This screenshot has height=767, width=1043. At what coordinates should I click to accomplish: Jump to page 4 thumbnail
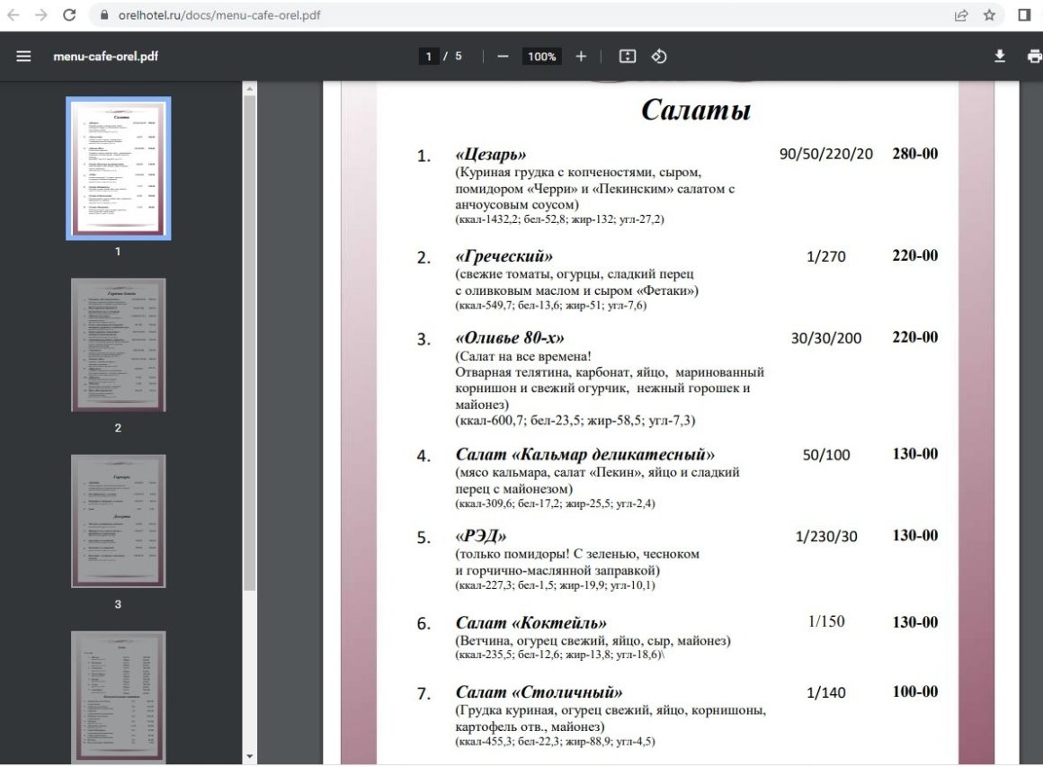point(118,692)
